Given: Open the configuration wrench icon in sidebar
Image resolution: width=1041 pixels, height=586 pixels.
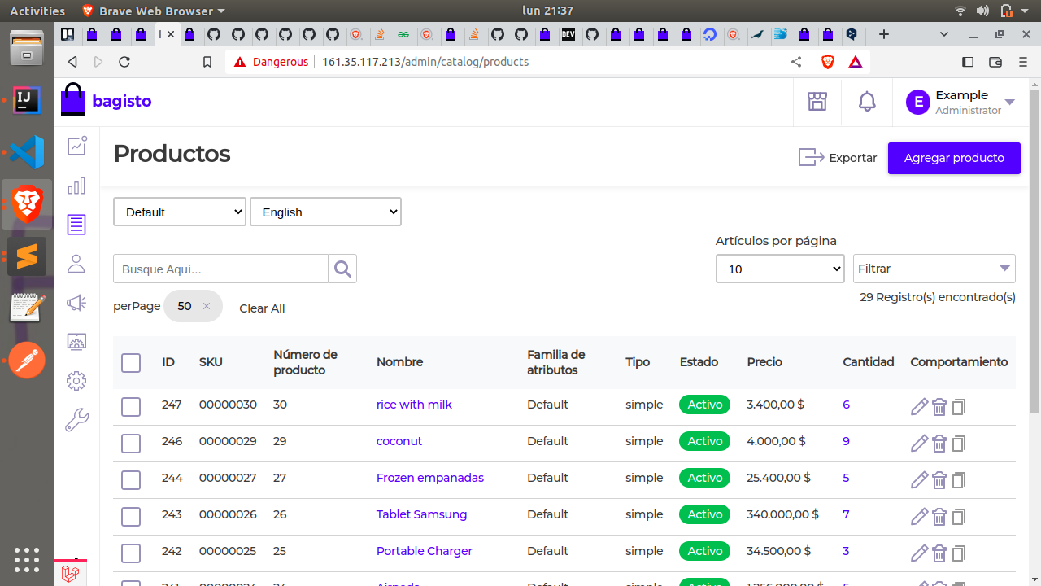Looking at the screenshot, I should (x=76, y=420).
